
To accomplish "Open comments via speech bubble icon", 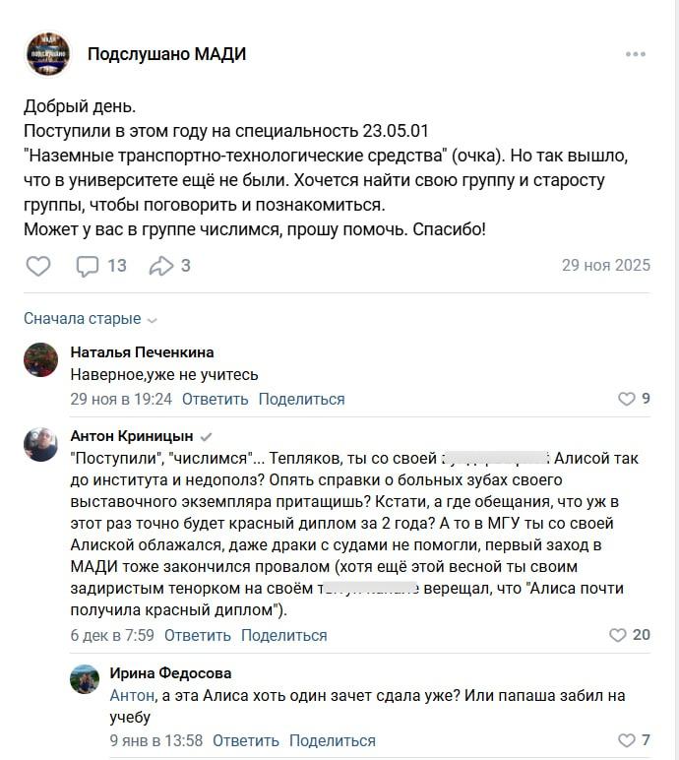I will click(89, 266).
